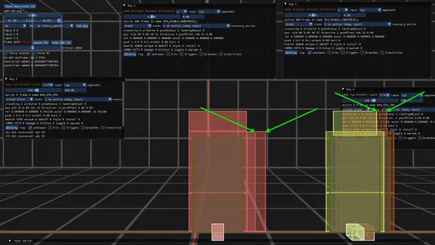The image size is (435, 245).
Task: Check 'branches' log checkbox in Guy 3
Action: [x=83, y=128]
